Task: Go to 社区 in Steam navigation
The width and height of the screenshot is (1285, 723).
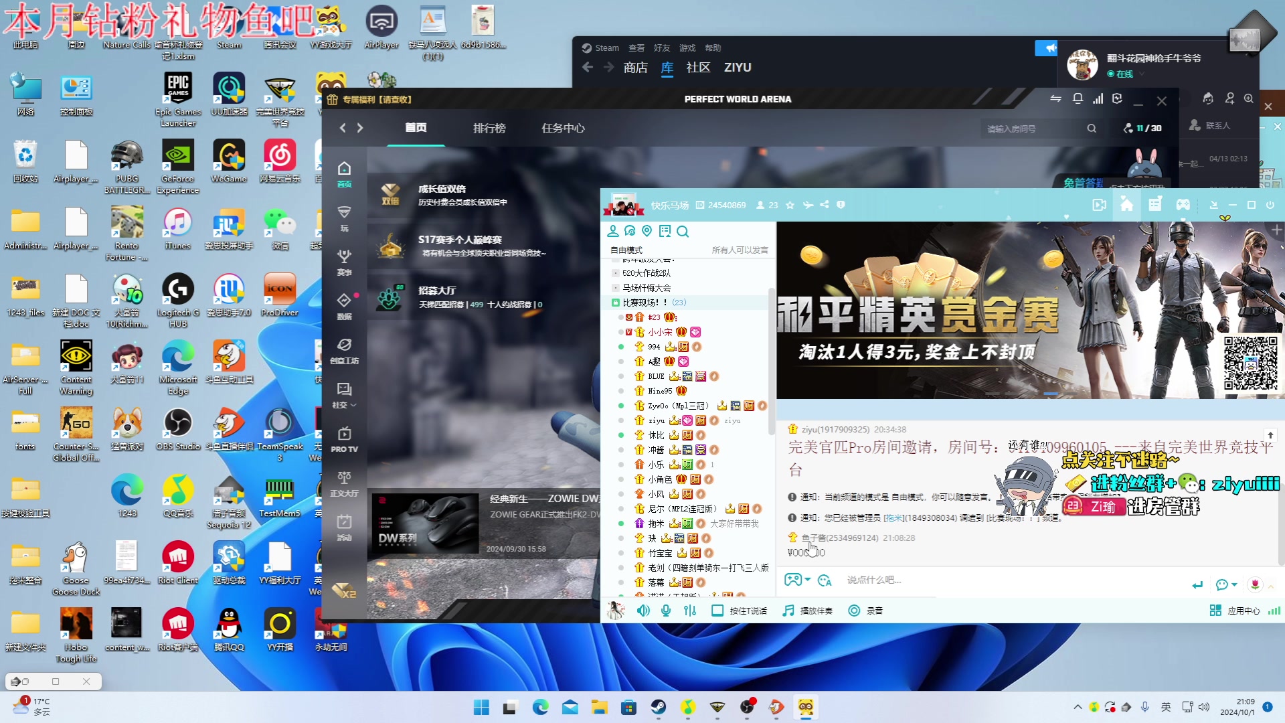Action: point(698,68)
